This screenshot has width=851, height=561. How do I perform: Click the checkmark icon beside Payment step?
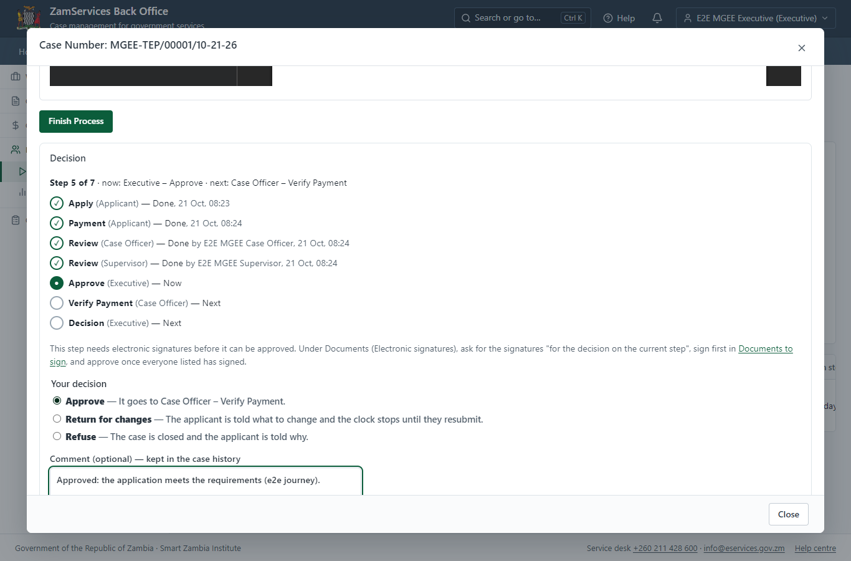click(57, 223)
